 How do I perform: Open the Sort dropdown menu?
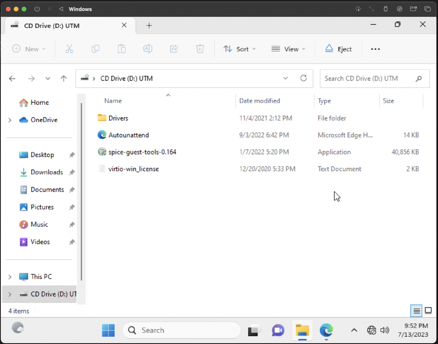240,49
